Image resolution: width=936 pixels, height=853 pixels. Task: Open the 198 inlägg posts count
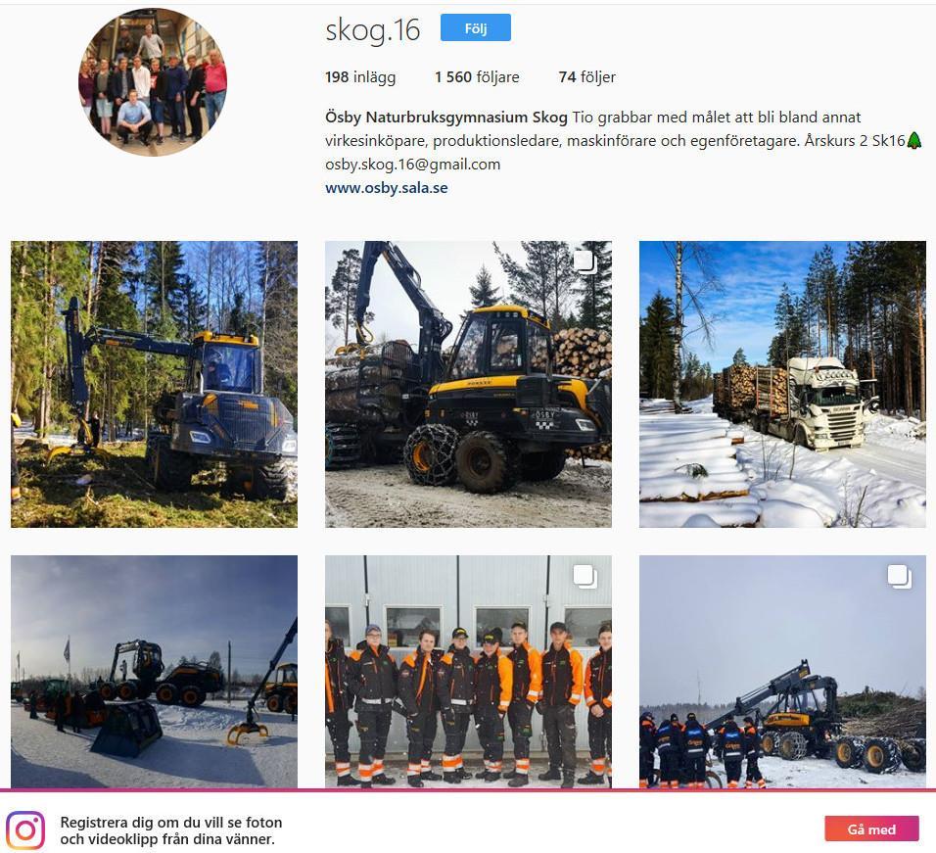coord(360,77)
